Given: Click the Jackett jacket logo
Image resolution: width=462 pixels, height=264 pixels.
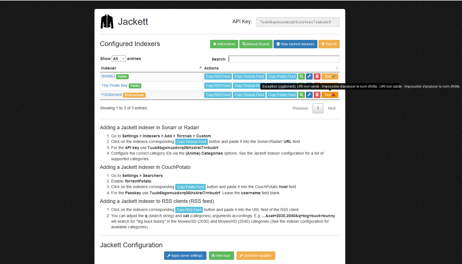Looking at the screenshot, I should point(107,21).
